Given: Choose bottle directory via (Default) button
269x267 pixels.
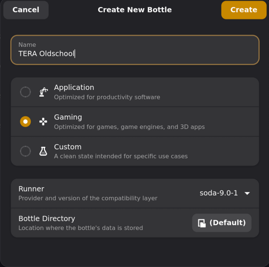Looking at the screenshot, I should (x=222, y=223).
